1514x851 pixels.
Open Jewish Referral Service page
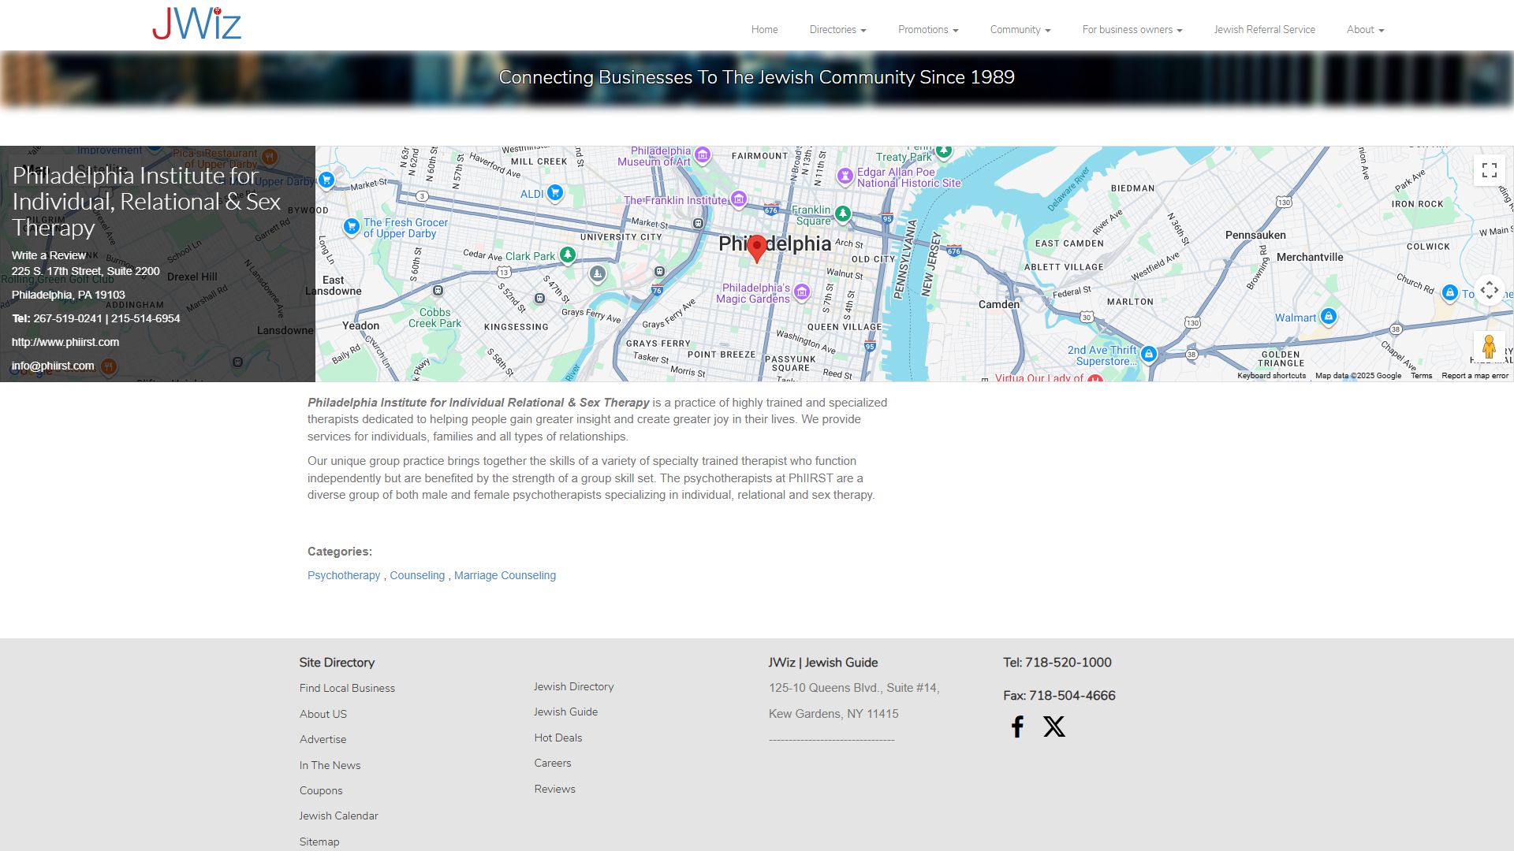coord(1264,30)
